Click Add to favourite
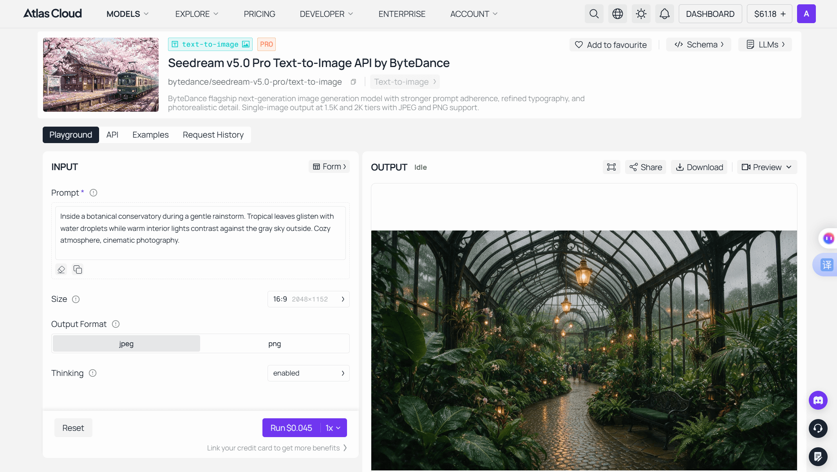Viewport: 837px width, 472px height. [x=610, y=45]
